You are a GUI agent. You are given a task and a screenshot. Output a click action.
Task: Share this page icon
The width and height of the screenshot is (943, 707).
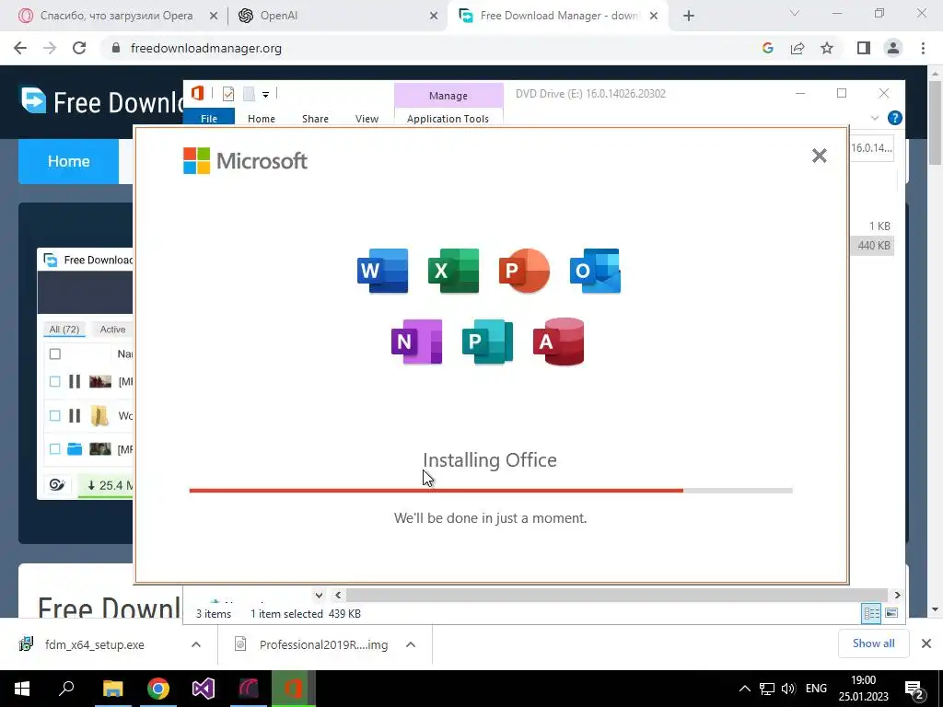click(x=797, y=48)
